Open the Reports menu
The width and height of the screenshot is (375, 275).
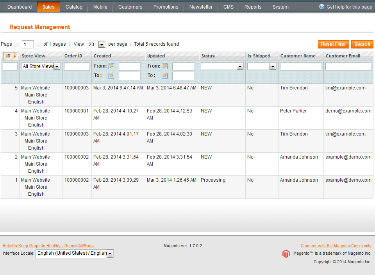point(253,7)
